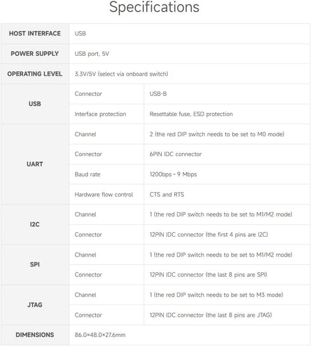
Task: Click the CTS and RTS value
Action: [x=167, y=194]
